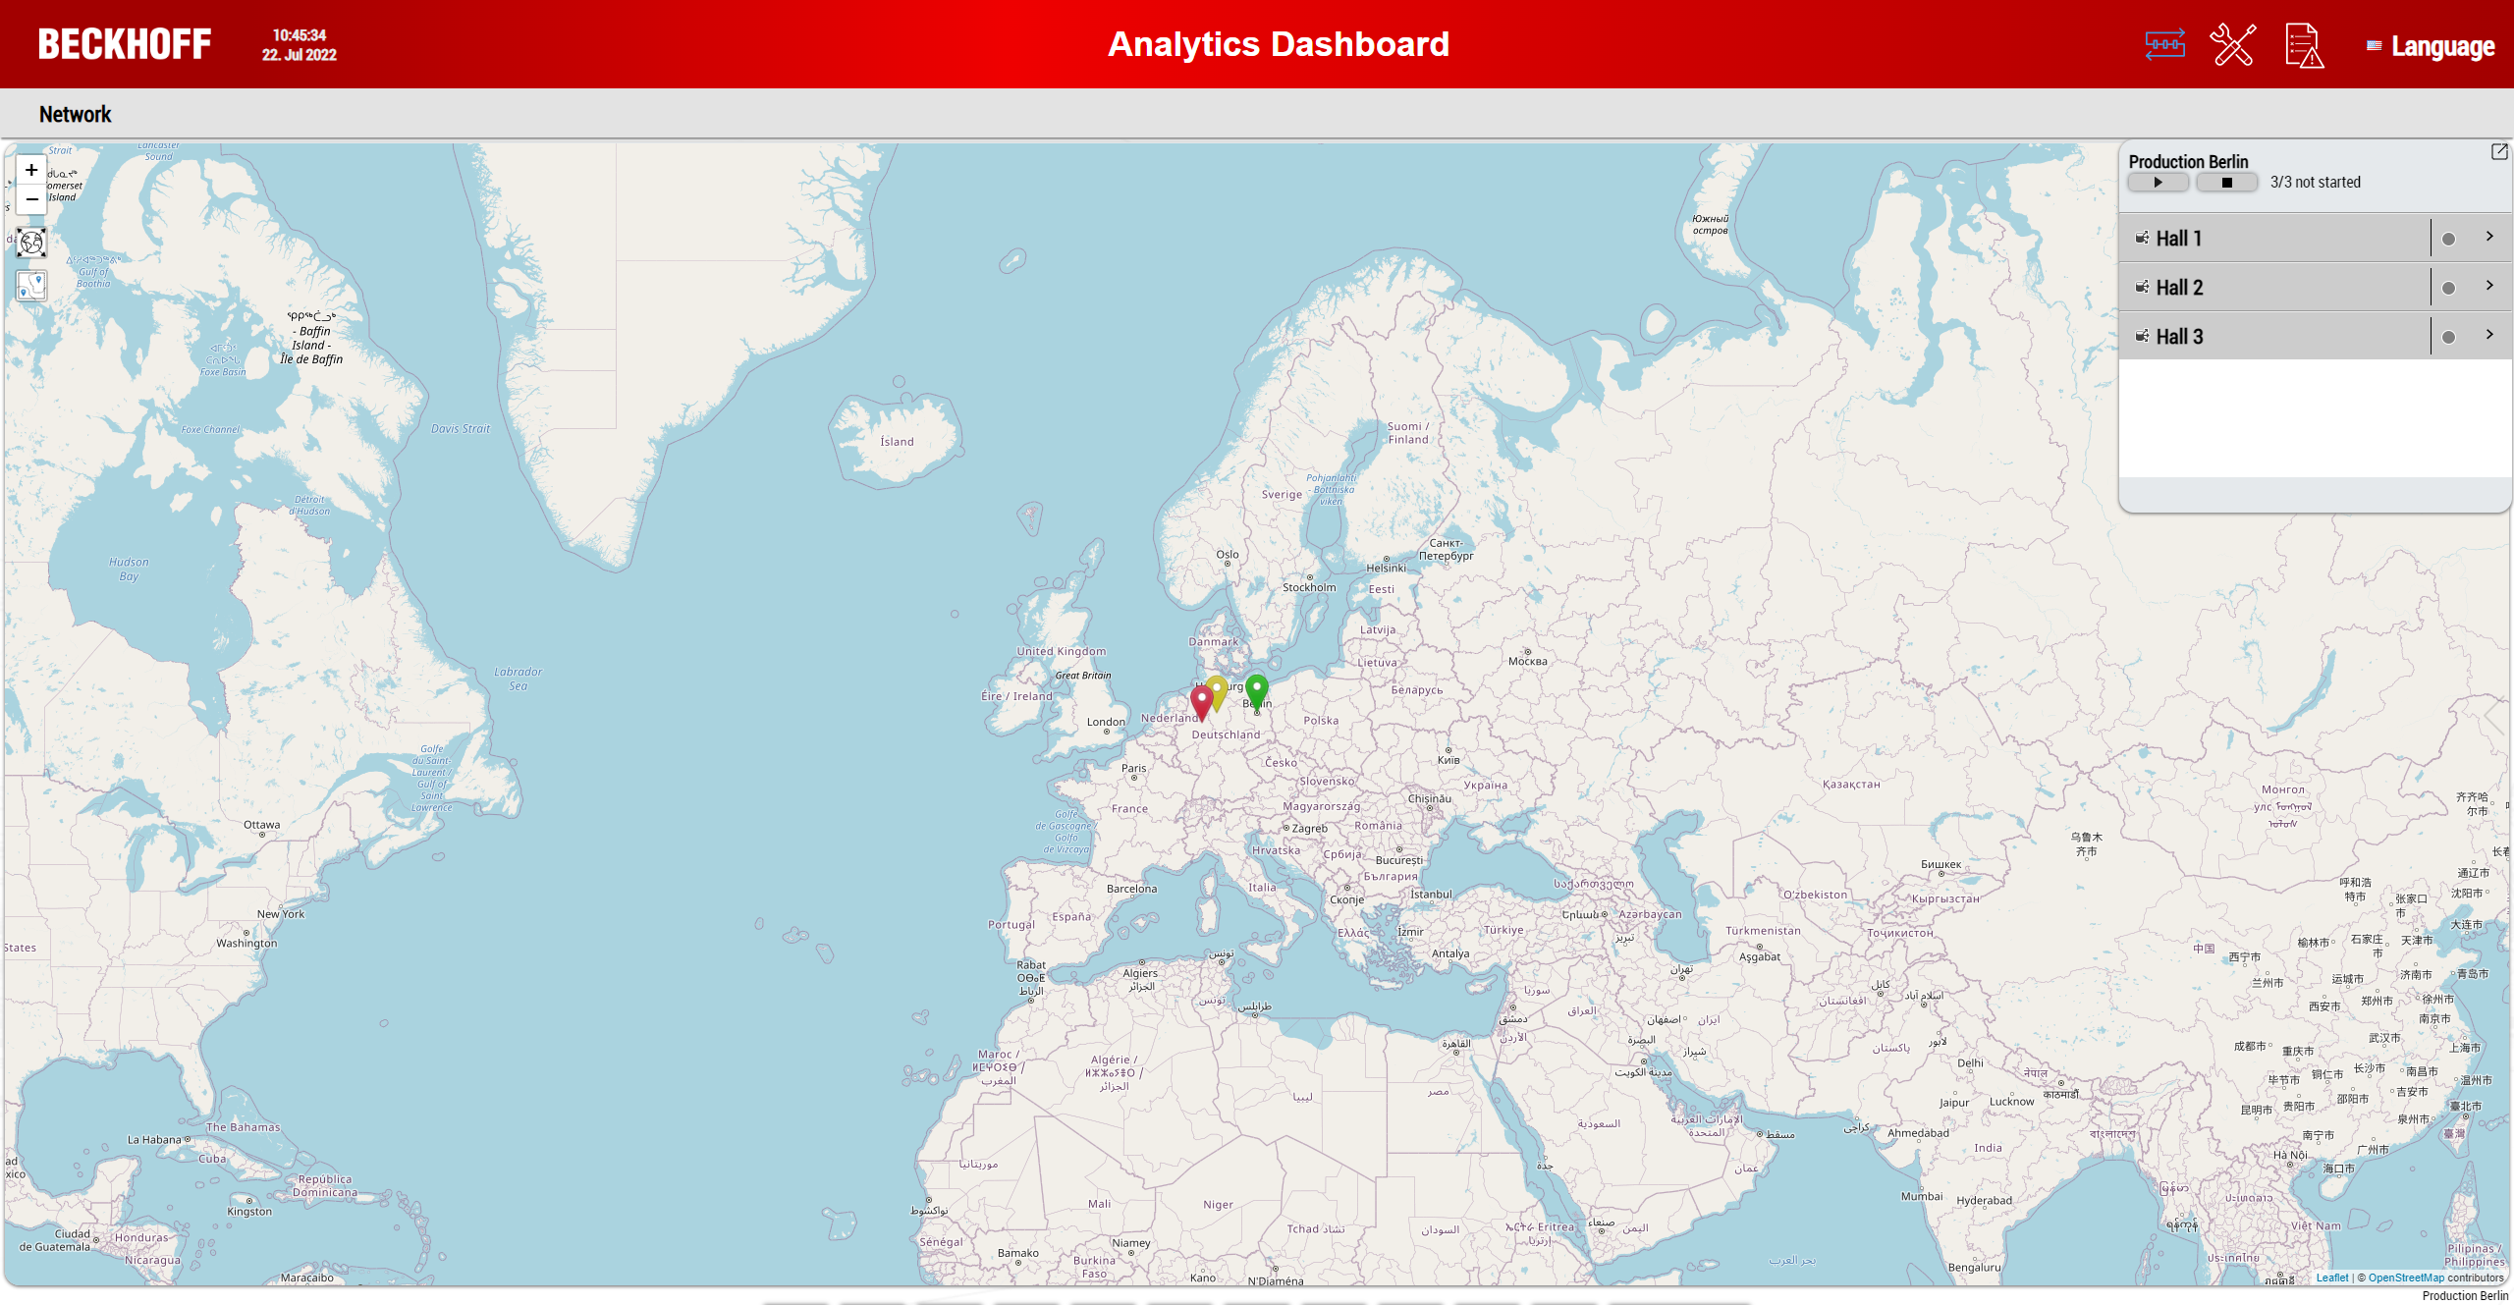Toggle visibility dot for Hall 2

tap(2446, 288)
